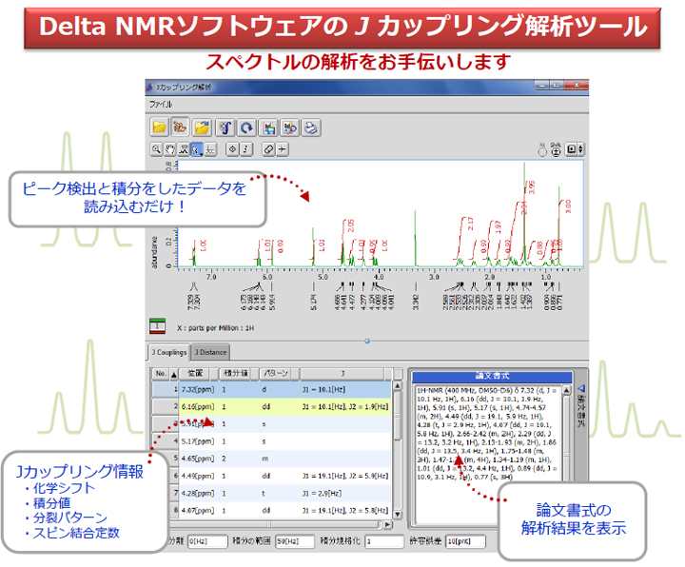685x567 pixels.
Task: Click the paper-format text scroll up arrow
Action: (566, 390)
